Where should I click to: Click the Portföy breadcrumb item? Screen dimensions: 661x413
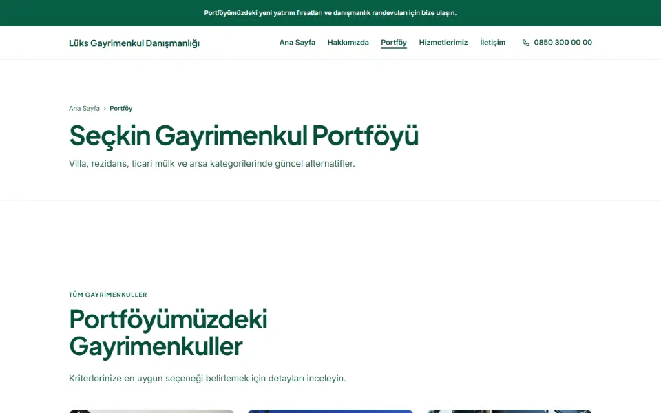(x=121, y=108)
